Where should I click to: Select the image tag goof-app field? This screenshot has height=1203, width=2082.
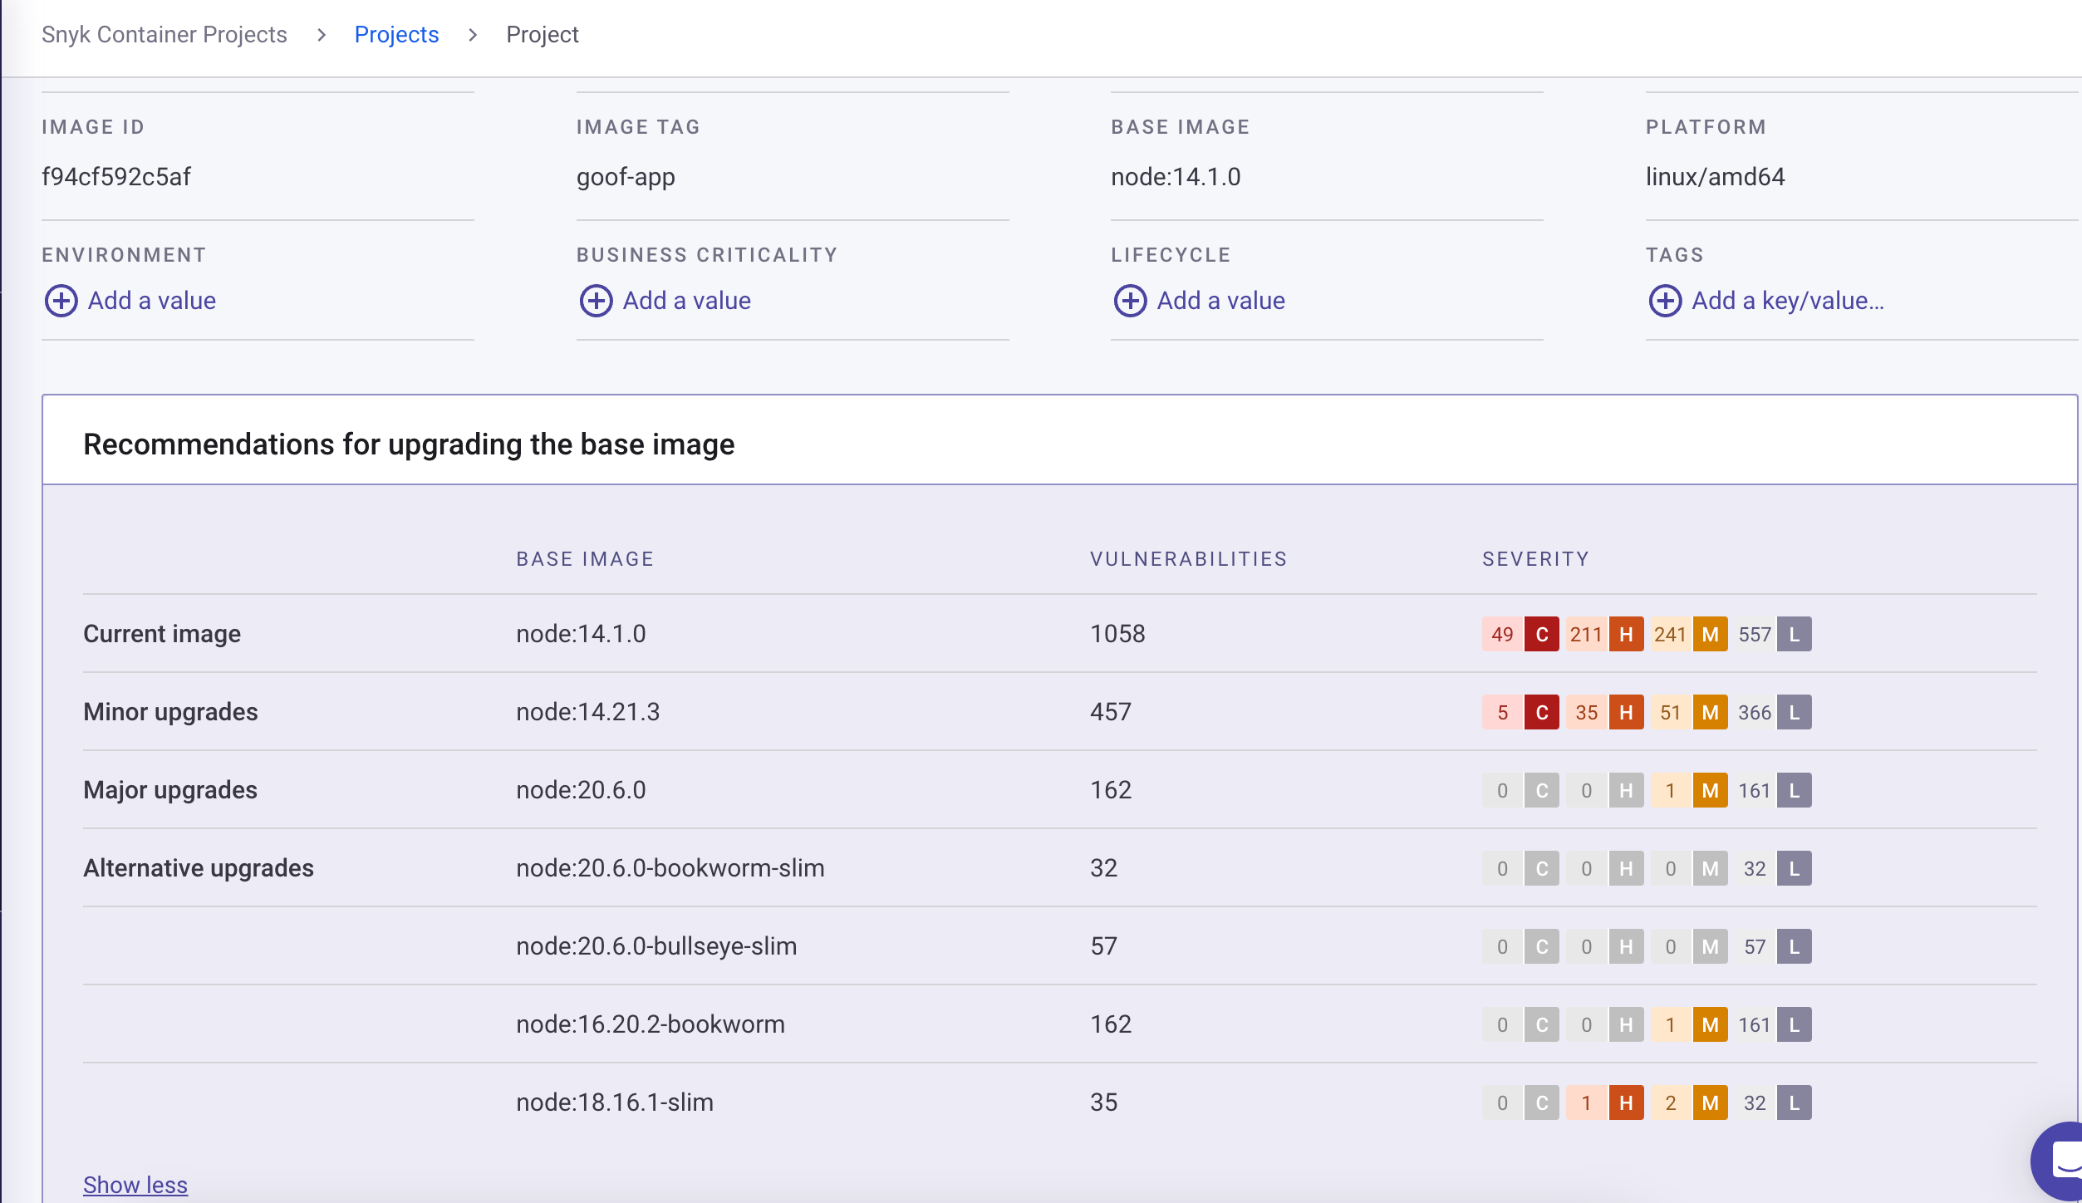click(626, 176)
